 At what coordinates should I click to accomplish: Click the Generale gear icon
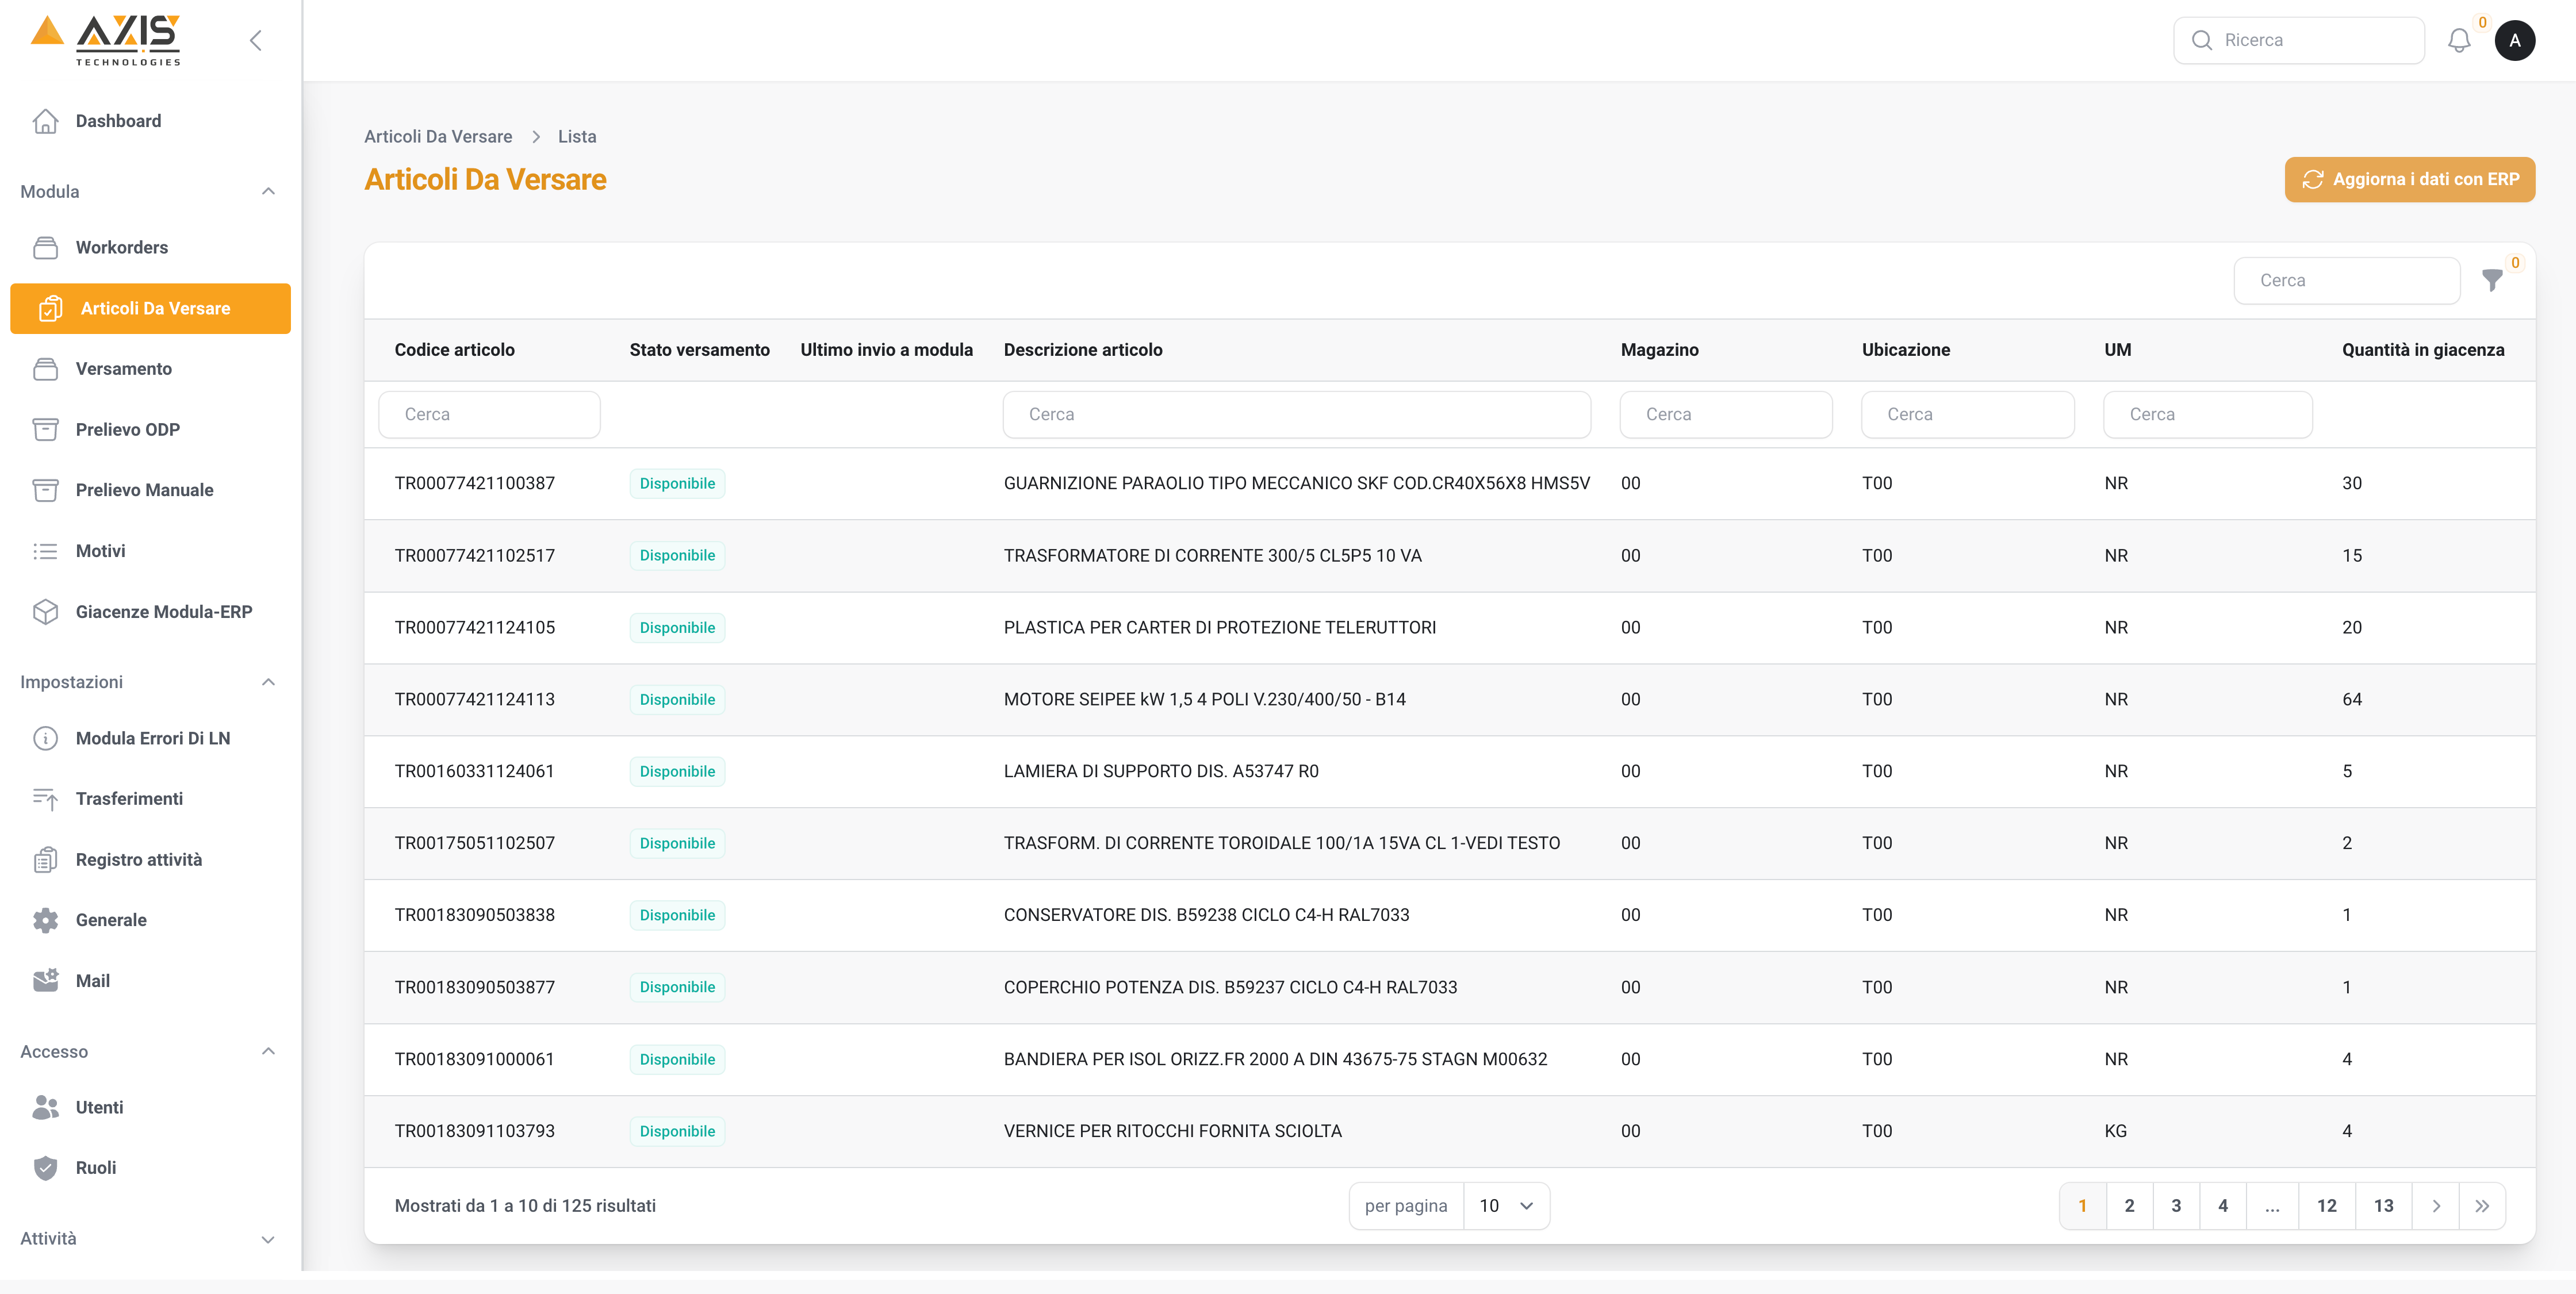[x=45, y=920]
